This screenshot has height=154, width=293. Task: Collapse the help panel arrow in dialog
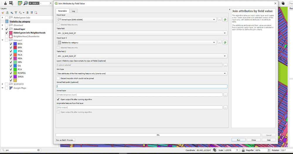[229, 10]
